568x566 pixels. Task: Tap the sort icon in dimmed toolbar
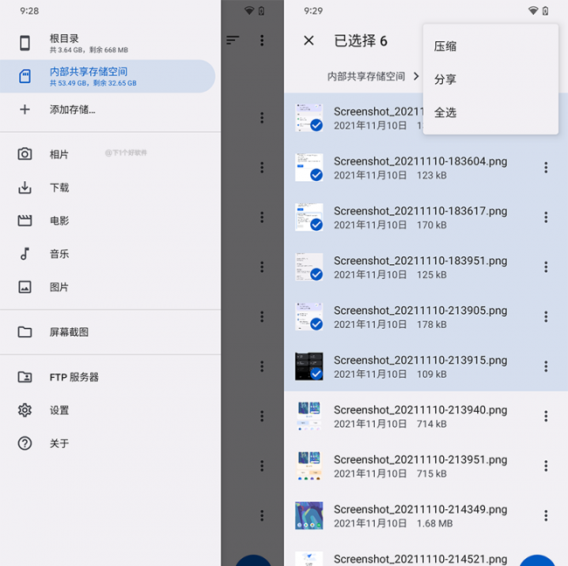[232, 40]
